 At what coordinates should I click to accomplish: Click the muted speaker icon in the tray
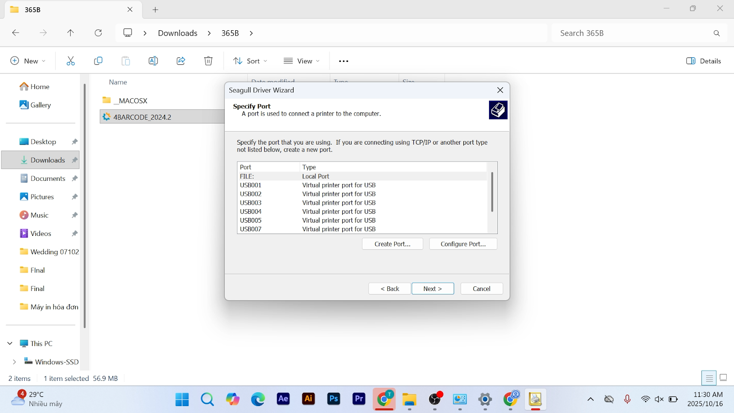pos(659,399)
